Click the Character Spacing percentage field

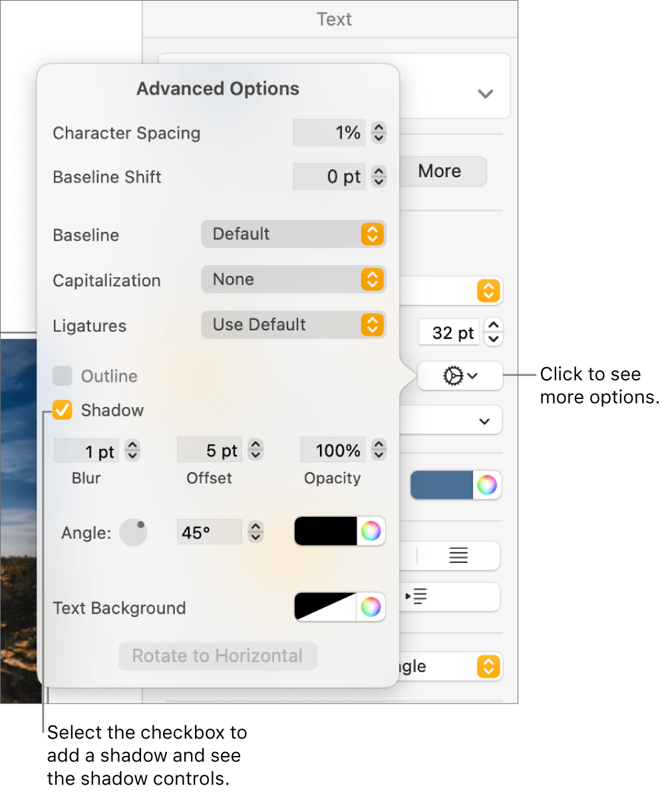coord(329,133)
